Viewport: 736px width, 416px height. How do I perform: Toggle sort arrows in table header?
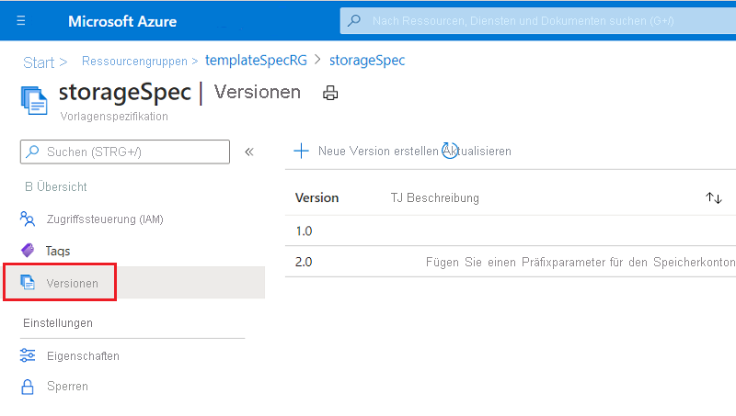[714, 197]
